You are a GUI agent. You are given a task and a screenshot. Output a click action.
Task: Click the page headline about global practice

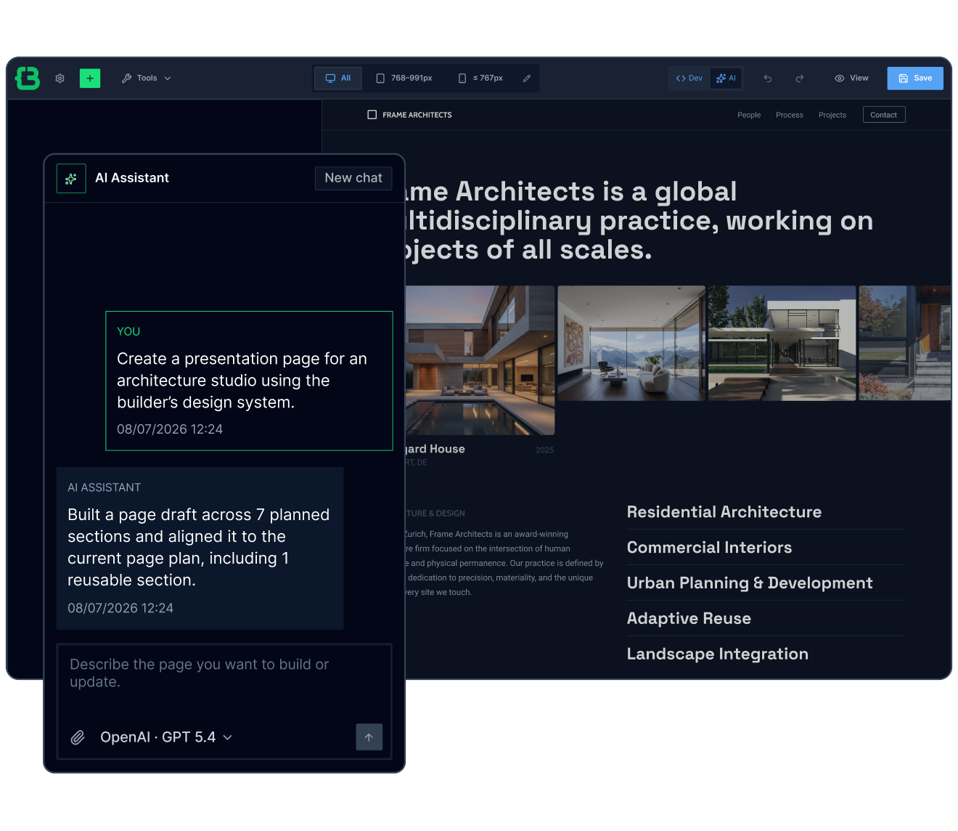coord(639,221)
